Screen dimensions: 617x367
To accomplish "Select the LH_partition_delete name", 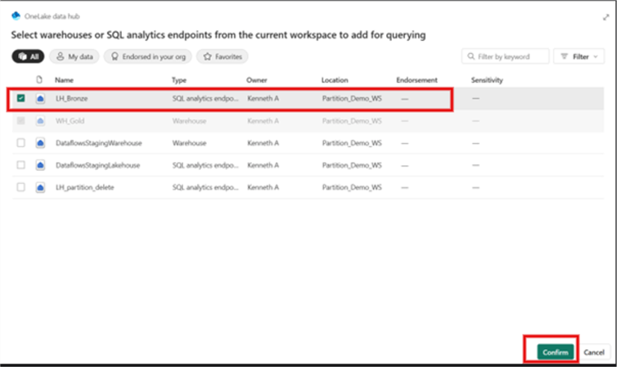I will tap(84, 187).
